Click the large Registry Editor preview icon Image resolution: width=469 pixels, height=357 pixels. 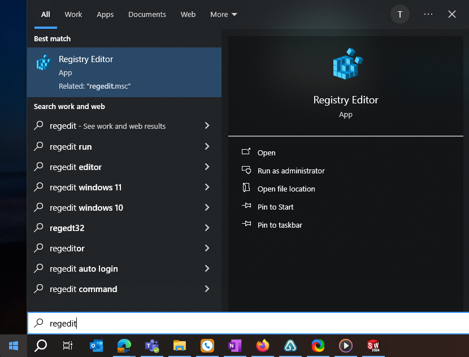coord(348,64)
